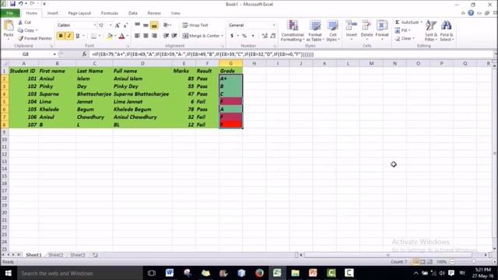Center the cell text horizontally
Screen dimensions: 498x280
[146, 36]
